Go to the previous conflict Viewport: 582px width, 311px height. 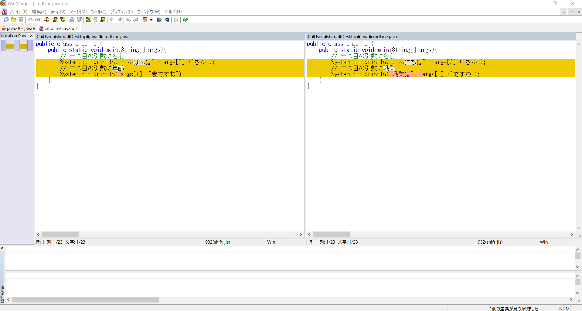coord(79,20)
